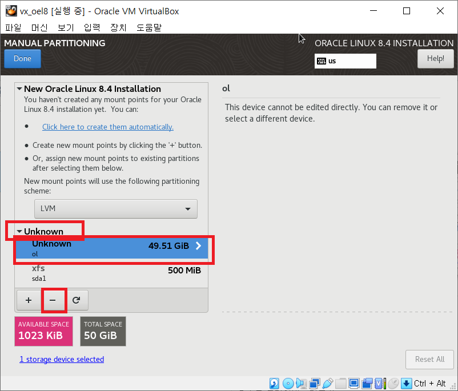Screen dimensions: 458x391
Task: Click the plus button to add mount point
Action: pyautogui.click(x=29, y=300)
